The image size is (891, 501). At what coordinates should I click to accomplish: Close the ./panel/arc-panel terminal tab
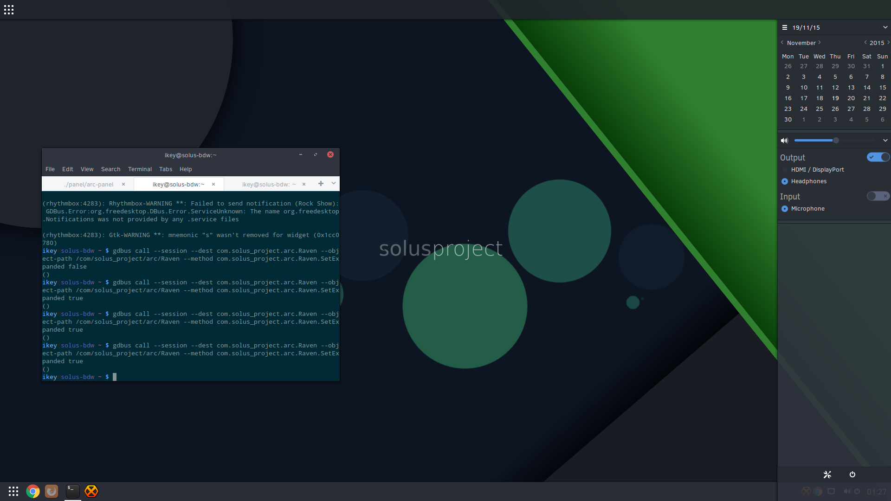click(123, 184)
